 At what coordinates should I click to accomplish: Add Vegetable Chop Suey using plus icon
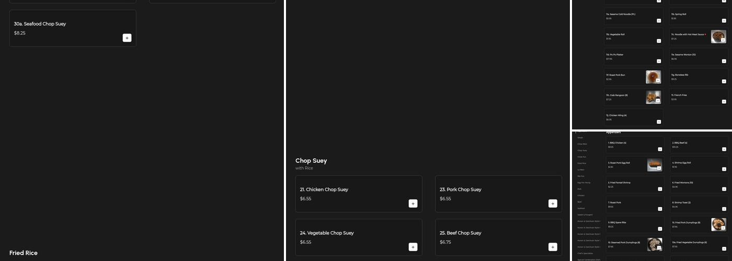413,247
